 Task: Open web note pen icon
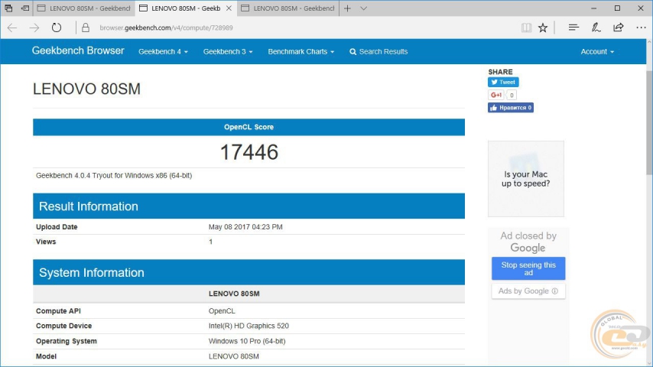pyautogui.click(x=596, y=28)
